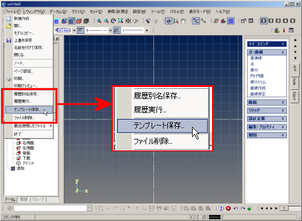Screen dimensions: 302x221
Task: Click 線分 in the 点・曲線 command list
Action: 254,70
